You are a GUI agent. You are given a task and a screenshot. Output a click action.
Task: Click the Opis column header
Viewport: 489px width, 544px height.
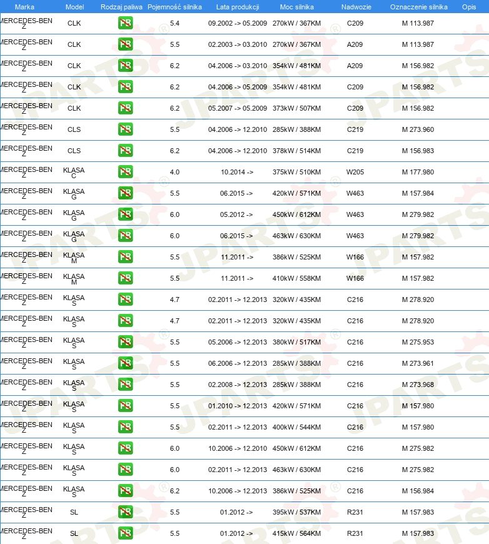pyautogui.click(x=469, y=7)
